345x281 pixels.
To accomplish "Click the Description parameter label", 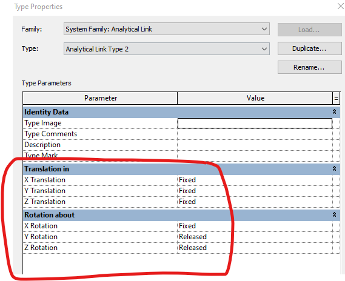I will click(x=42, y=145).
